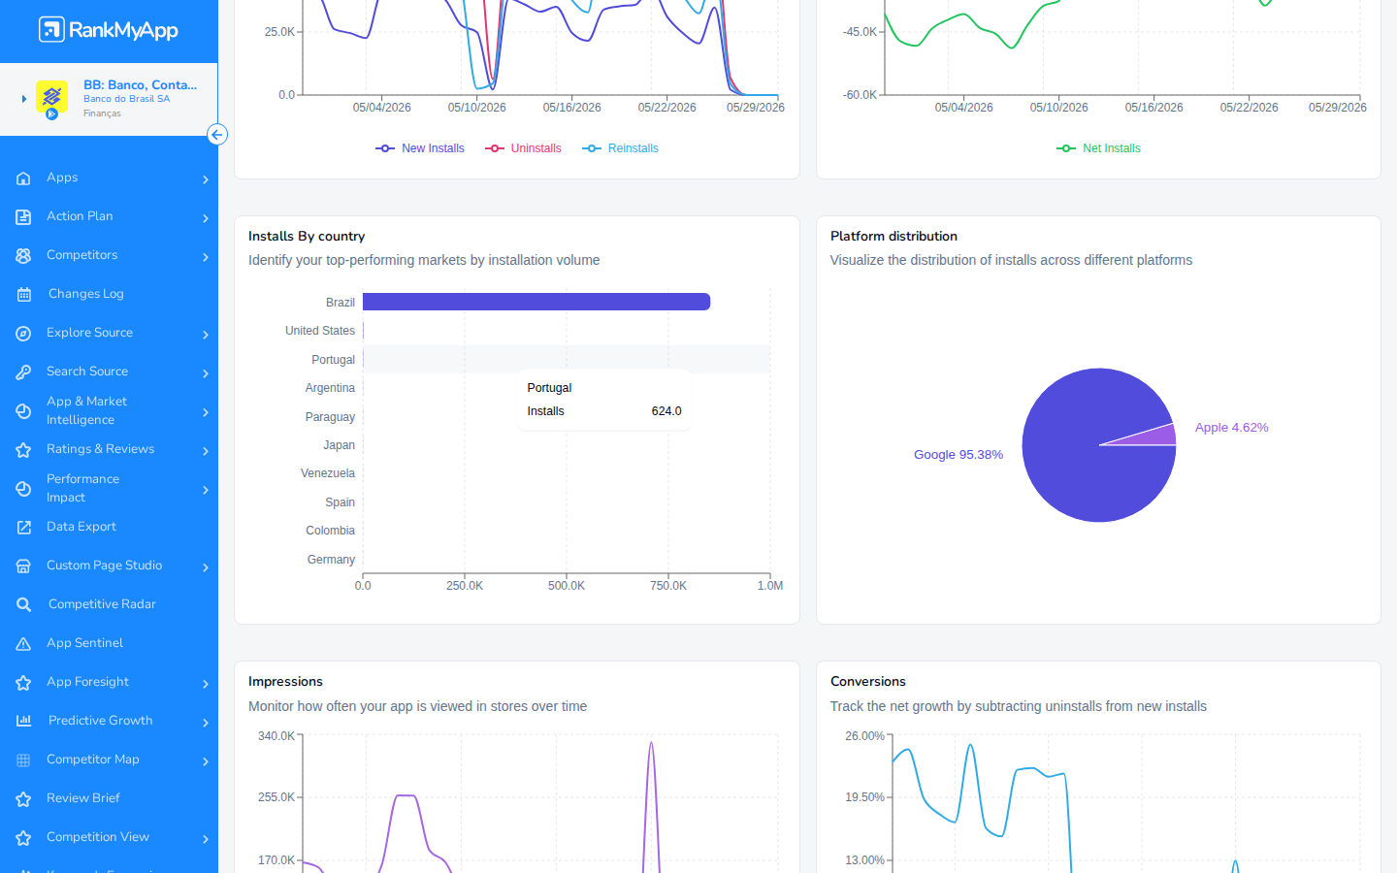The image size is (1397, 873).
Task: Click the Brazil installs bar
Action: pyautogui.click(x=536, y=302)
